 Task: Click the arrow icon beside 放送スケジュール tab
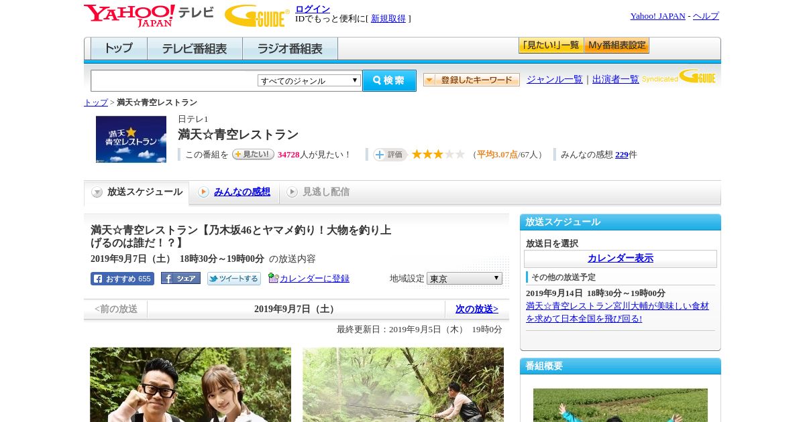point(97,192)
